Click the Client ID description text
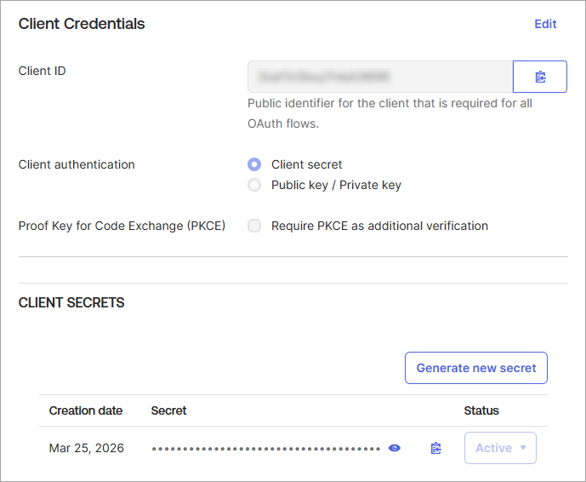This screenshot has width=586, height=482. 390,113
